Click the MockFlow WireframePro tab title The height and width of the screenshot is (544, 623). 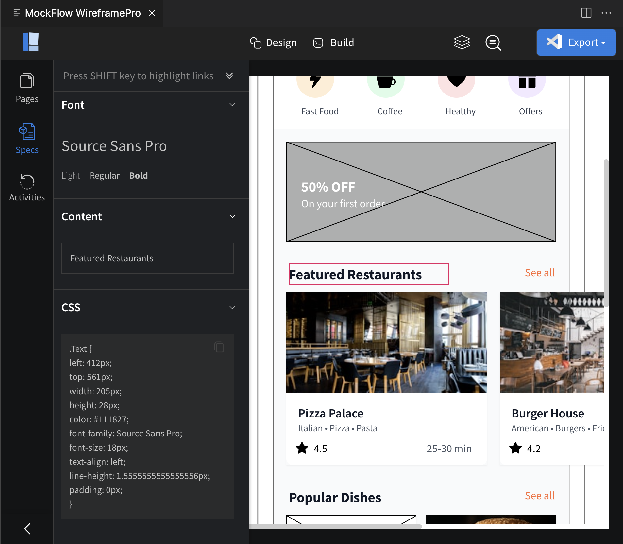83,13
